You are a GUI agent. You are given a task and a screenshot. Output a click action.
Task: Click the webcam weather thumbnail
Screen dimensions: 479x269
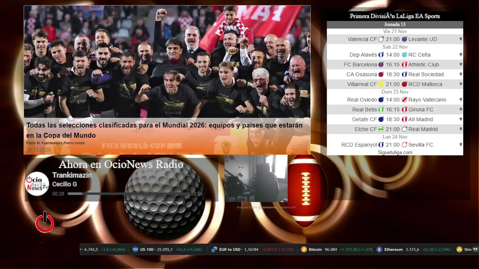pyautogui.click(x=256, y=178)
